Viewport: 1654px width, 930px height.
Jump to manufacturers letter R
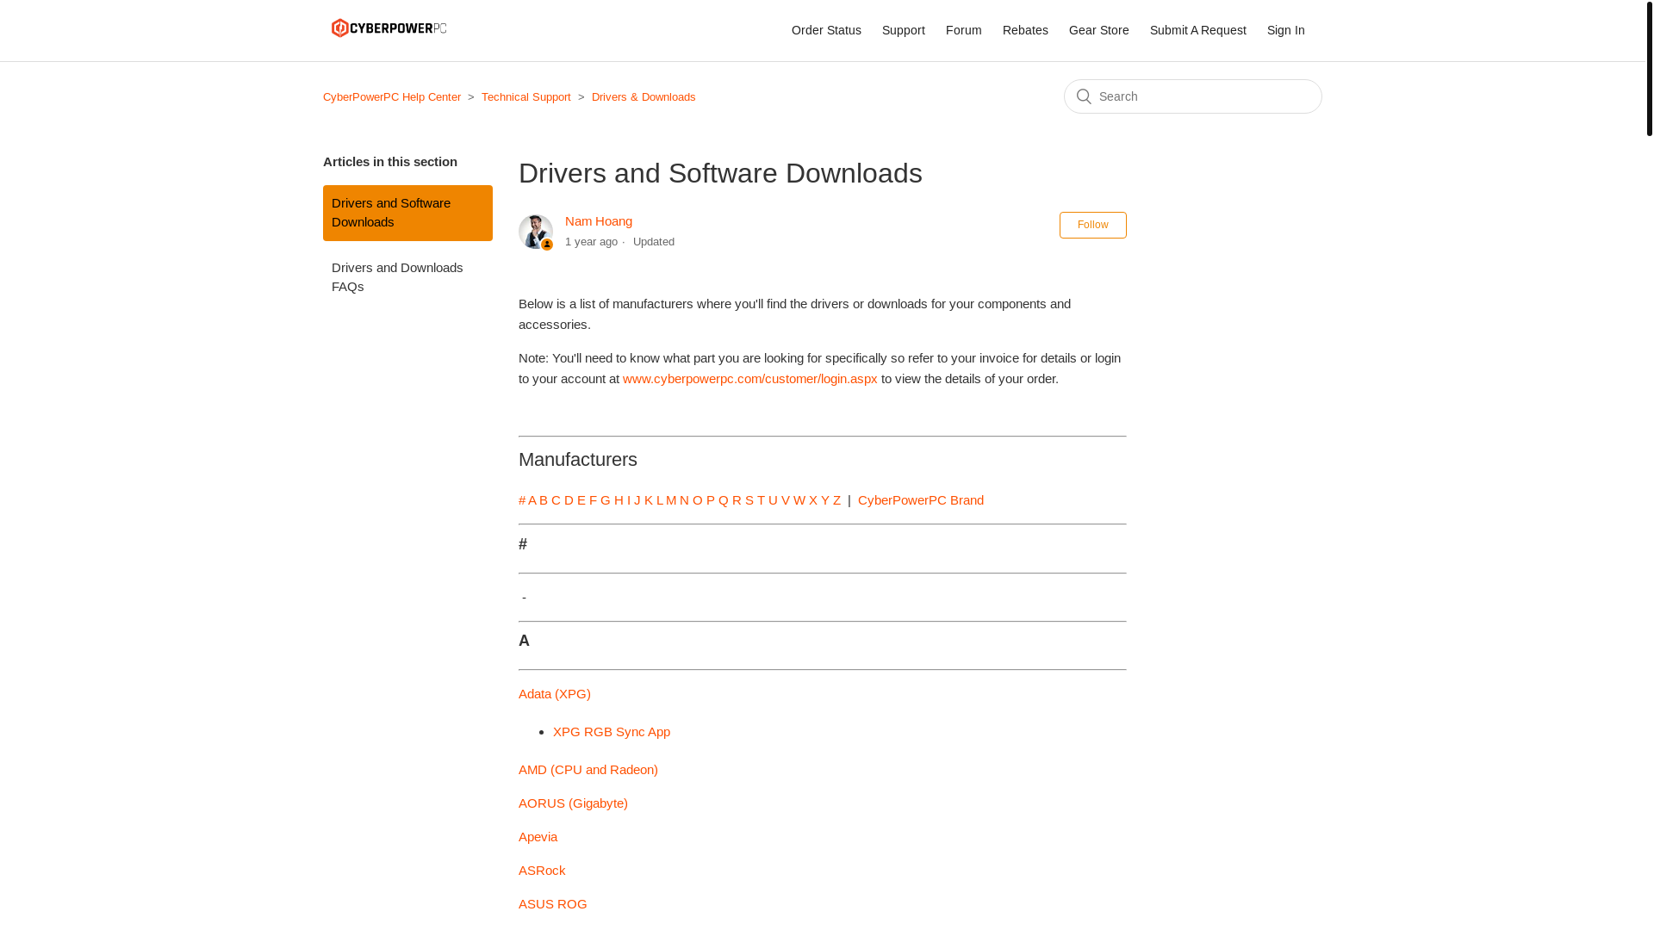tap(737, 500)
